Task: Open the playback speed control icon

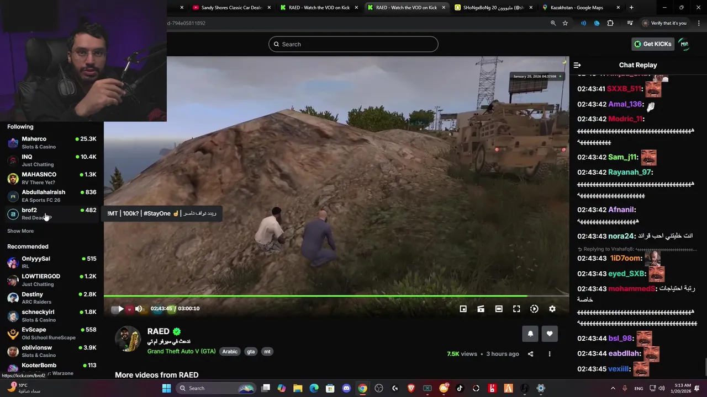Action: 534,309
